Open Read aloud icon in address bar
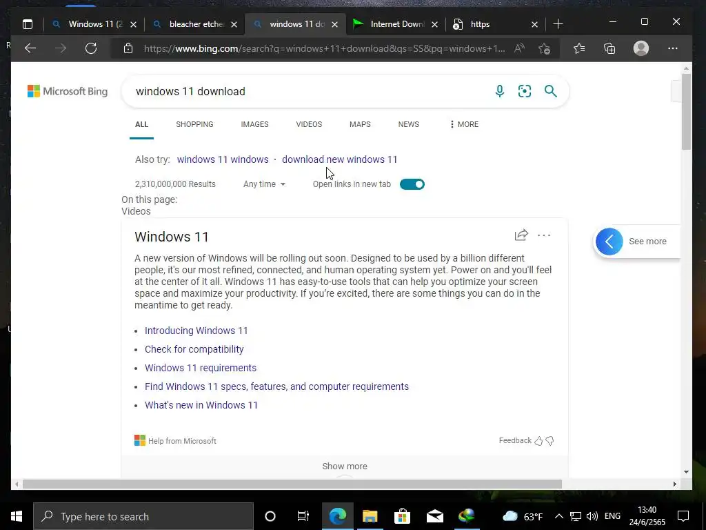This screenshot has height=530, width=706. (519, 48)
